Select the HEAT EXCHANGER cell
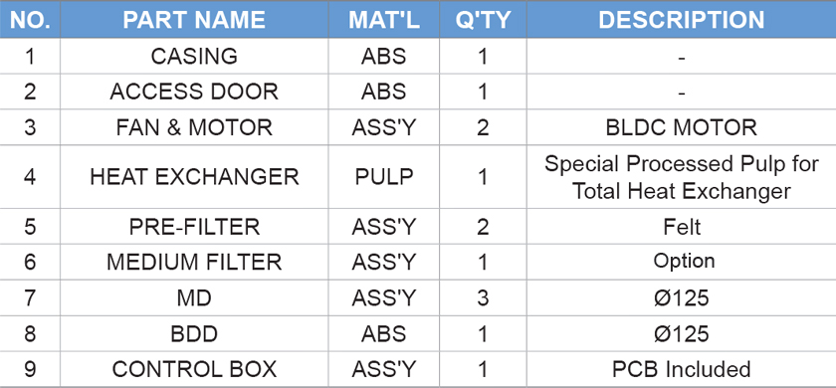 (194, 176)
